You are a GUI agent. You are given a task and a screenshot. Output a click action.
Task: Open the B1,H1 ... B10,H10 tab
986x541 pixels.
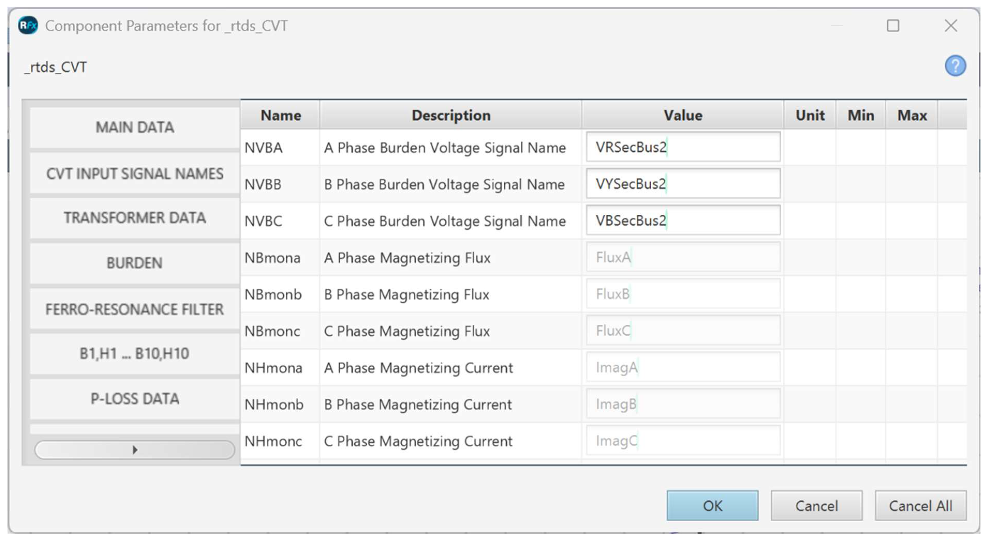pyautogui.click(x=135, y=354)
